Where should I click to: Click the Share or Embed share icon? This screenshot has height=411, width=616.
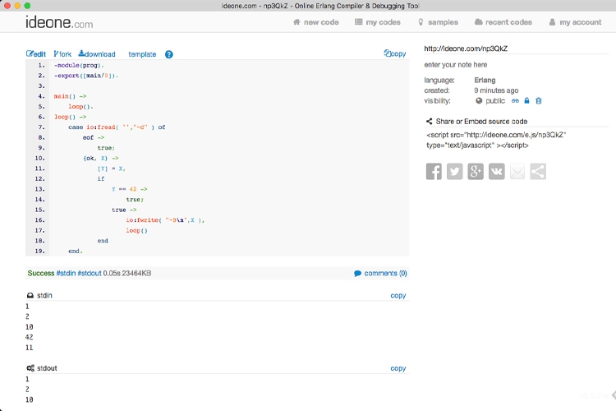429,121
